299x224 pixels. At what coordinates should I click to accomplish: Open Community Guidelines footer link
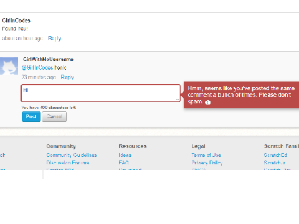click(72, 155)
